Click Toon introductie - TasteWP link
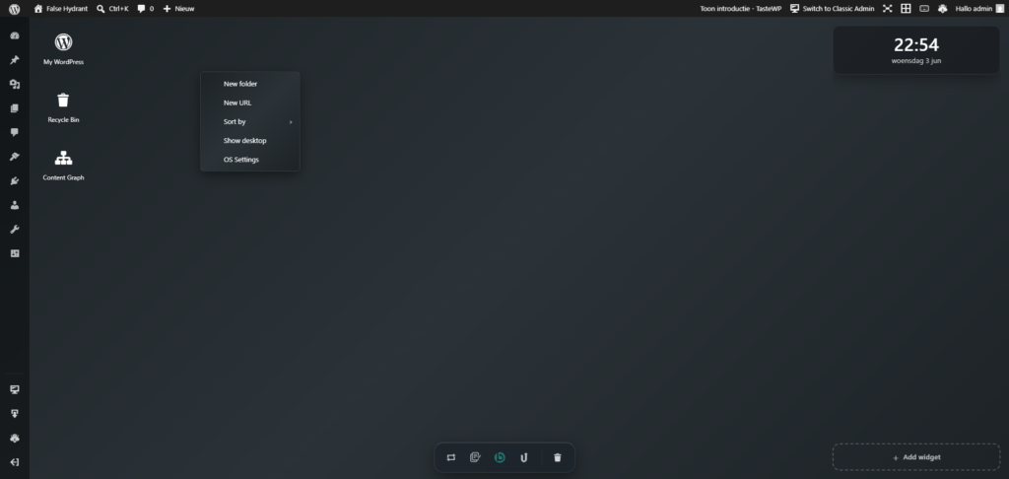1009x479 pixels. (x=741, y=8)
